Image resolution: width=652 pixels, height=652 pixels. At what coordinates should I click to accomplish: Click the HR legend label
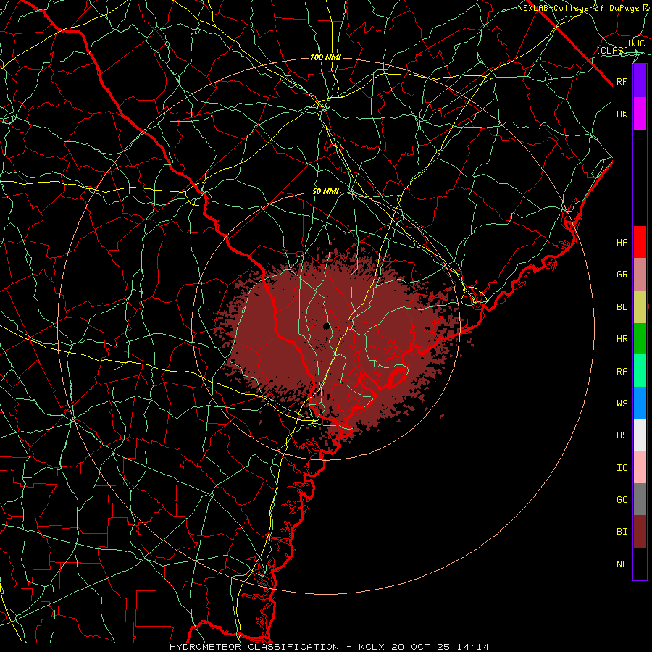[622, 339]
